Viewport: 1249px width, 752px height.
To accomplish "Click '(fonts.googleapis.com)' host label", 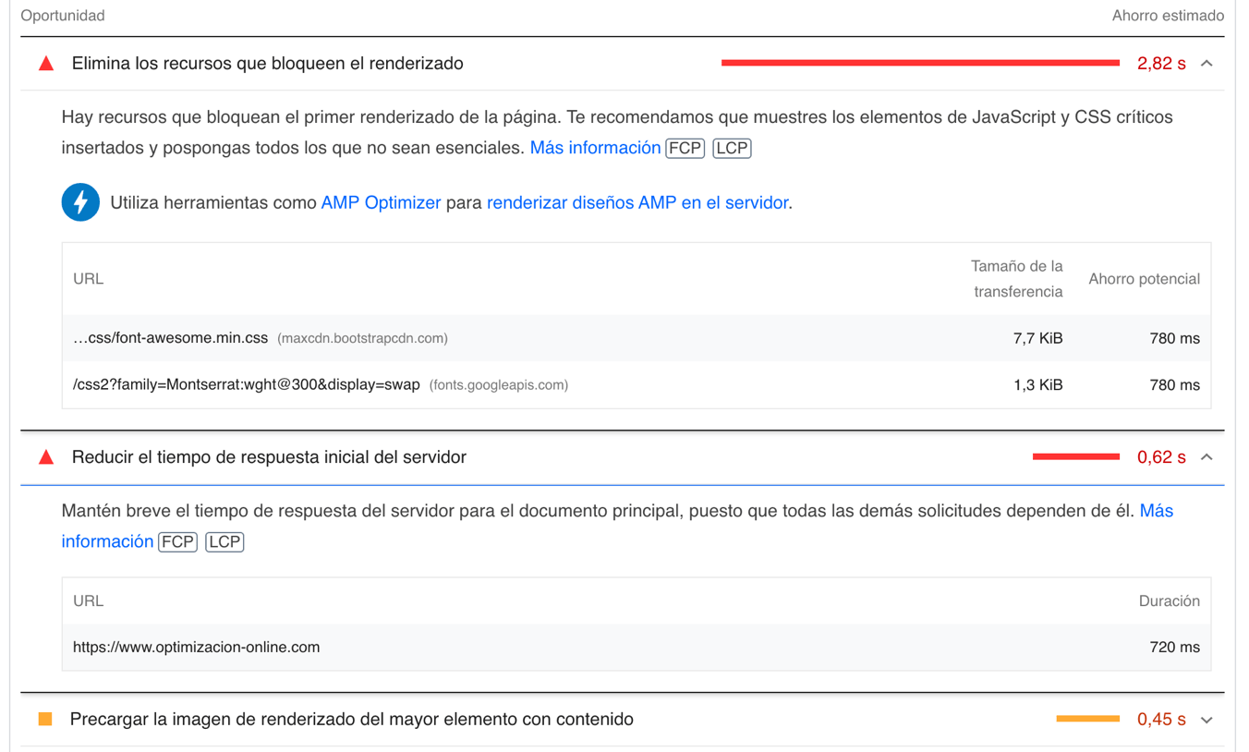I will [x=499, y=385].
